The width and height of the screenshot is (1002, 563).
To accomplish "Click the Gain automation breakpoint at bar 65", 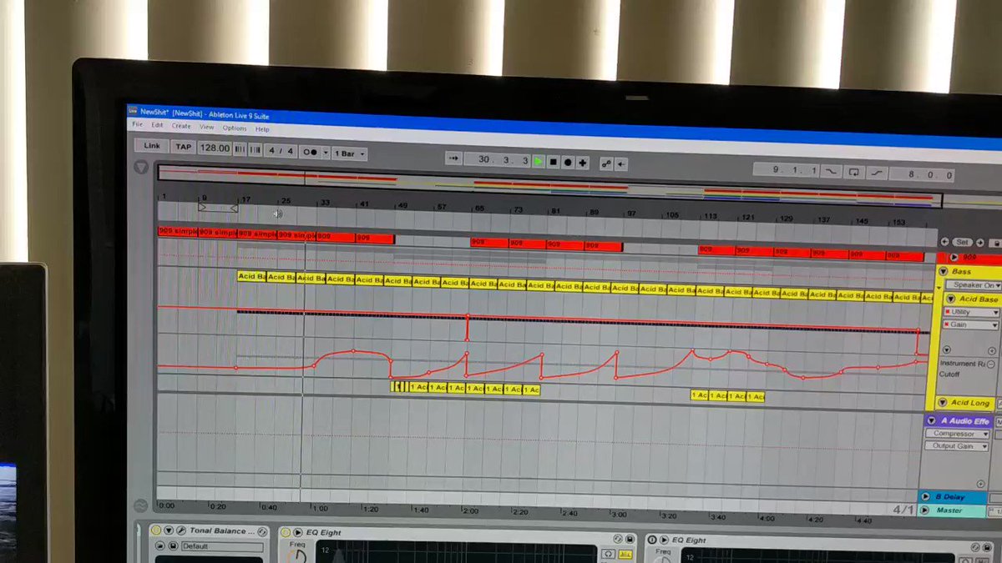I will pyautogui.click(x=468, y=316).
